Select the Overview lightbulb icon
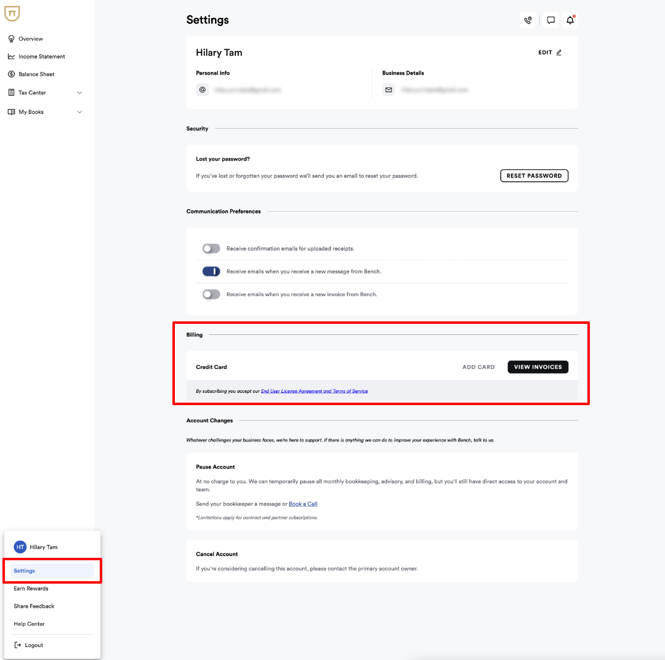Image resolution: width=665 pixels, height=660 pixels. tap(12, 38)
